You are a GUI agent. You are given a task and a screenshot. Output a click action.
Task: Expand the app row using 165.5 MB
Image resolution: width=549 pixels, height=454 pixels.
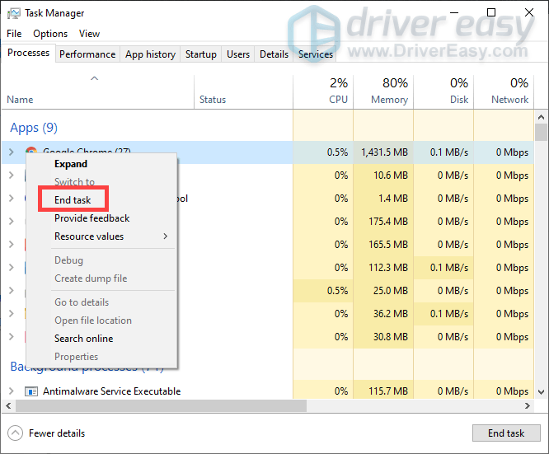point(12,245)
